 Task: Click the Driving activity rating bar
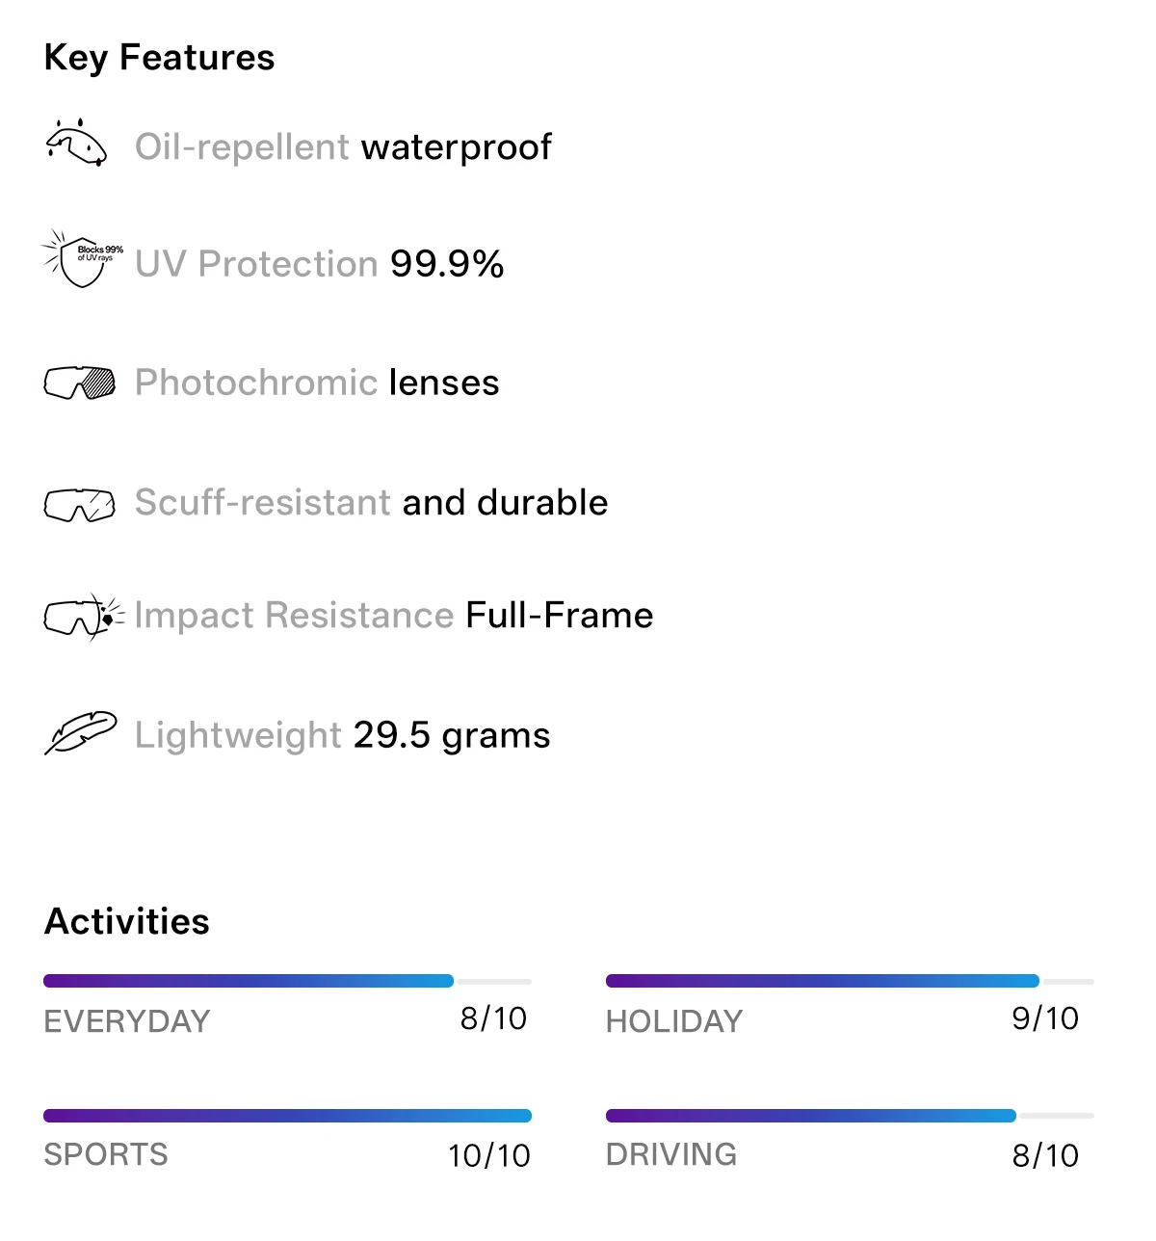(850, 1116)
